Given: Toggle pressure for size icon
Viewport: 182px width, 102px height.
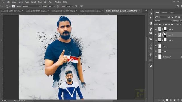Looking at the screenshot, I should (x=82, y=6).
